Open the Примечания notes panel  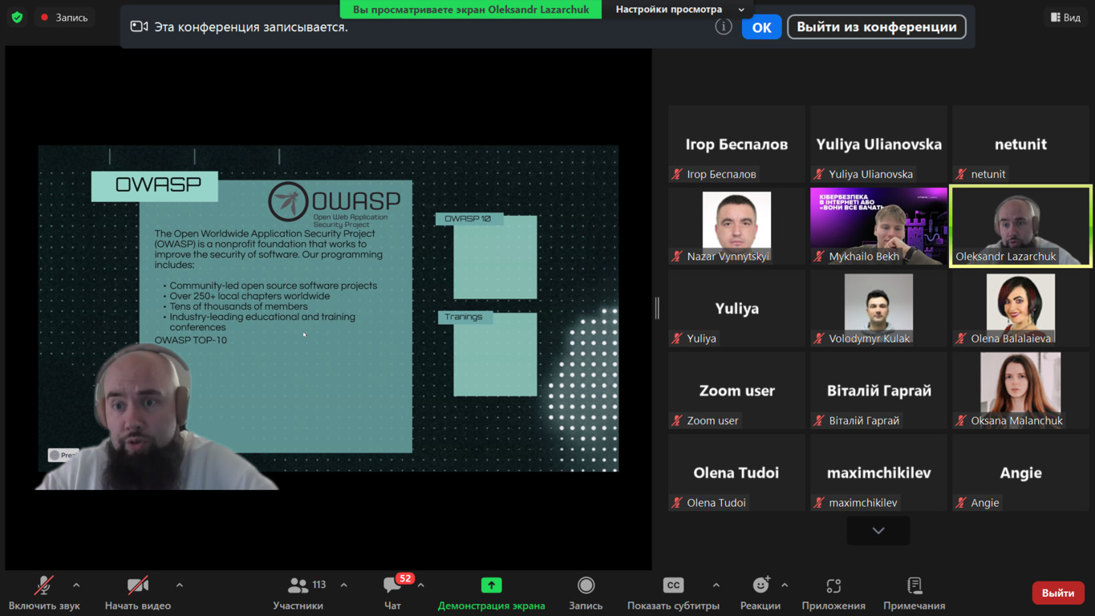coord(914,593)
